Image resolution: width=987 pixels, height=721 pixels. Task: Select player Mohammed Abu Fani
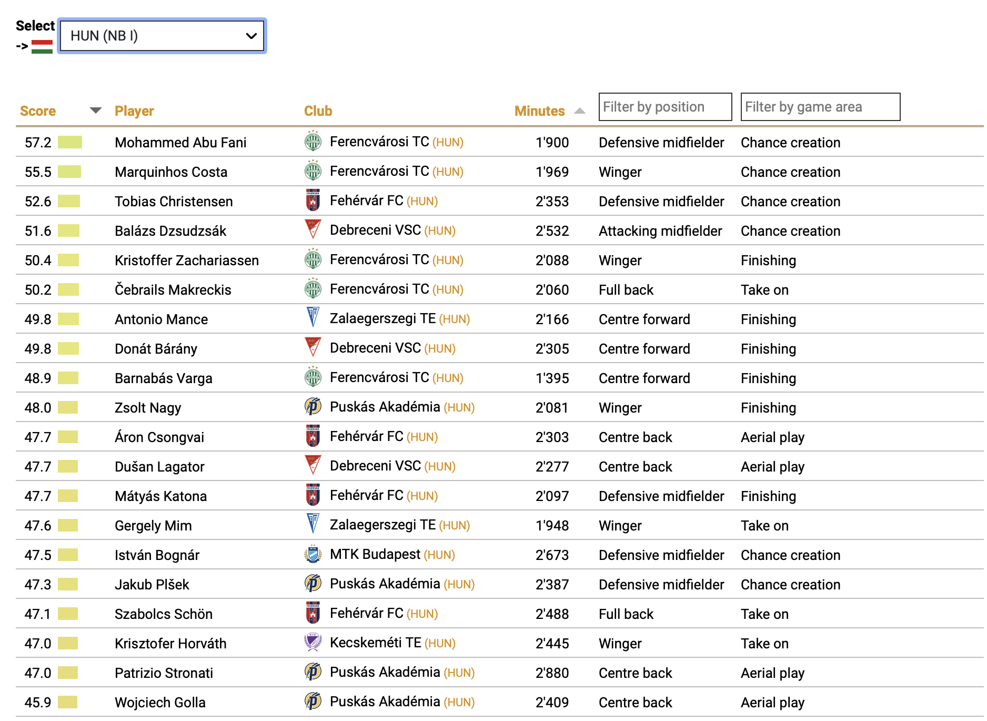[180, 143]
